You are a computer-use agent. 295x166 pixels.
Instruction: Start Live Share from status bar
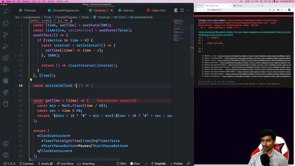click(x=65, y=164)
